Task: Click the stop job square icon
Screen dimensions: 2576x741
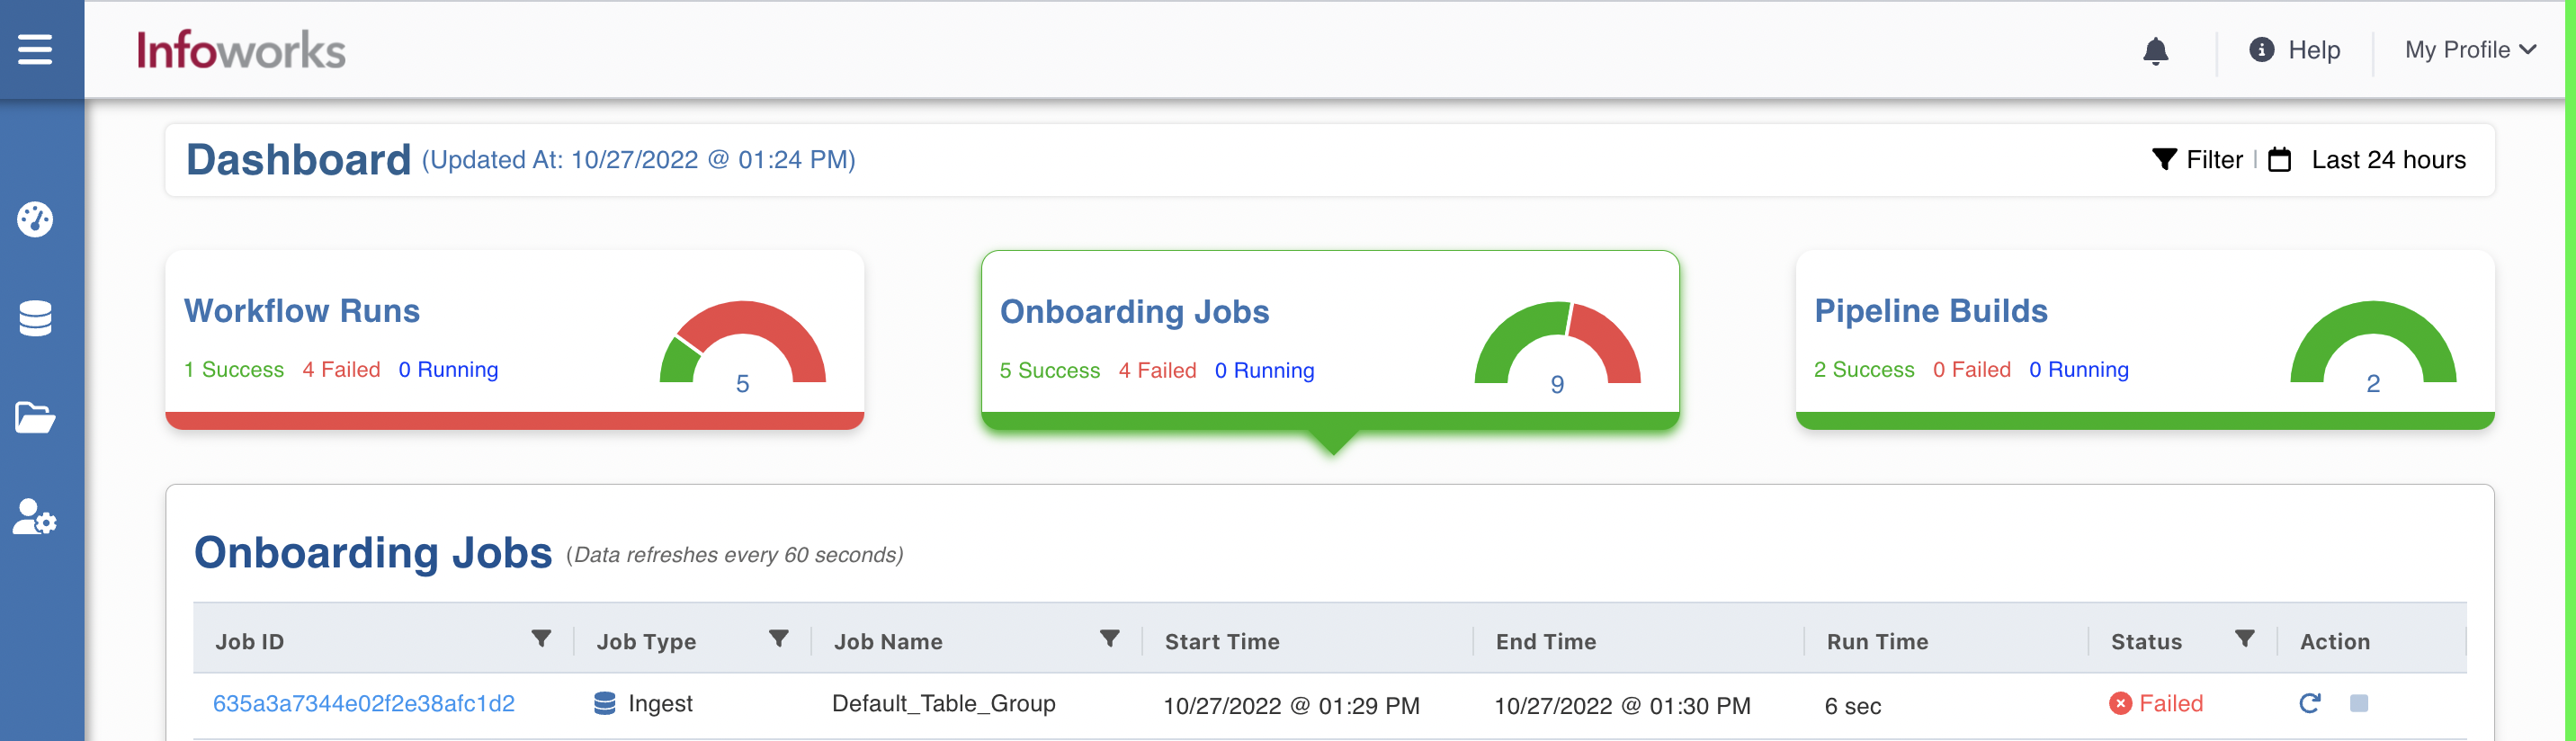Action: (2359, 703)
